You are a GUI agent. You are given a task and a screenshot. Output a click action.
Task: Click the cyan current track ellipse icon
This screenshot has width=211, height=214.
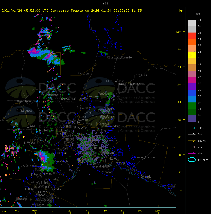(192, 160)
